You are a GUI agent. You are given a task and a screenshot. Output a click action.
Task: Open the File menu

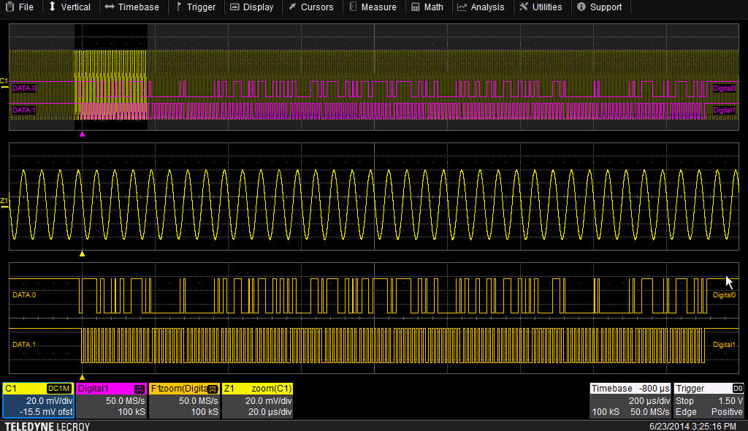(20, 7)
